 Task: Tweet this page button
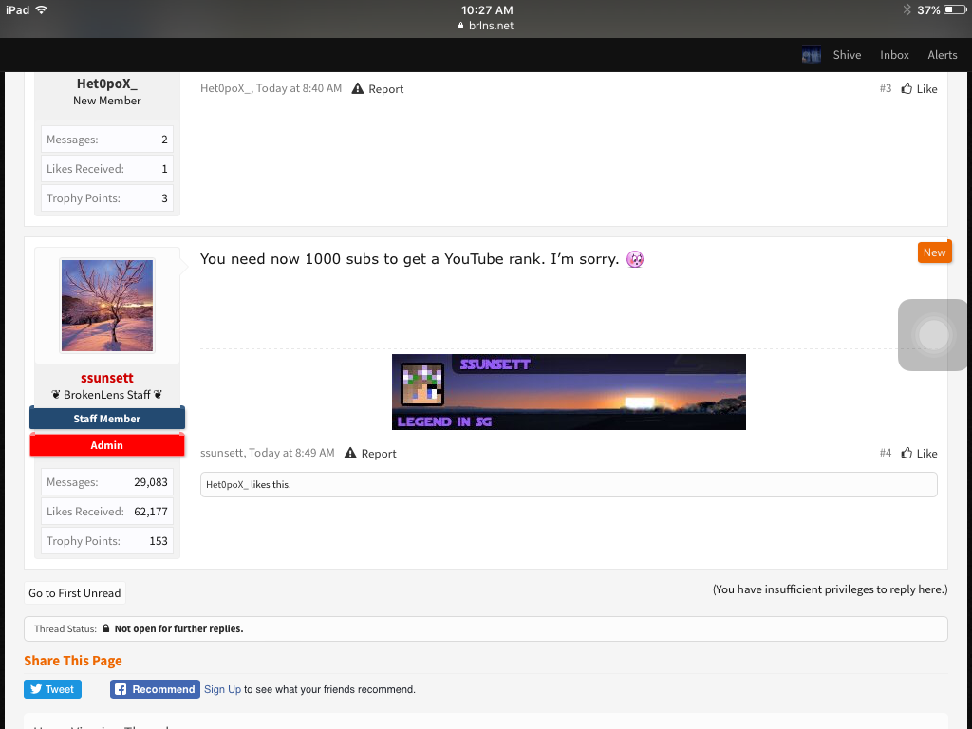coord(53,689)
